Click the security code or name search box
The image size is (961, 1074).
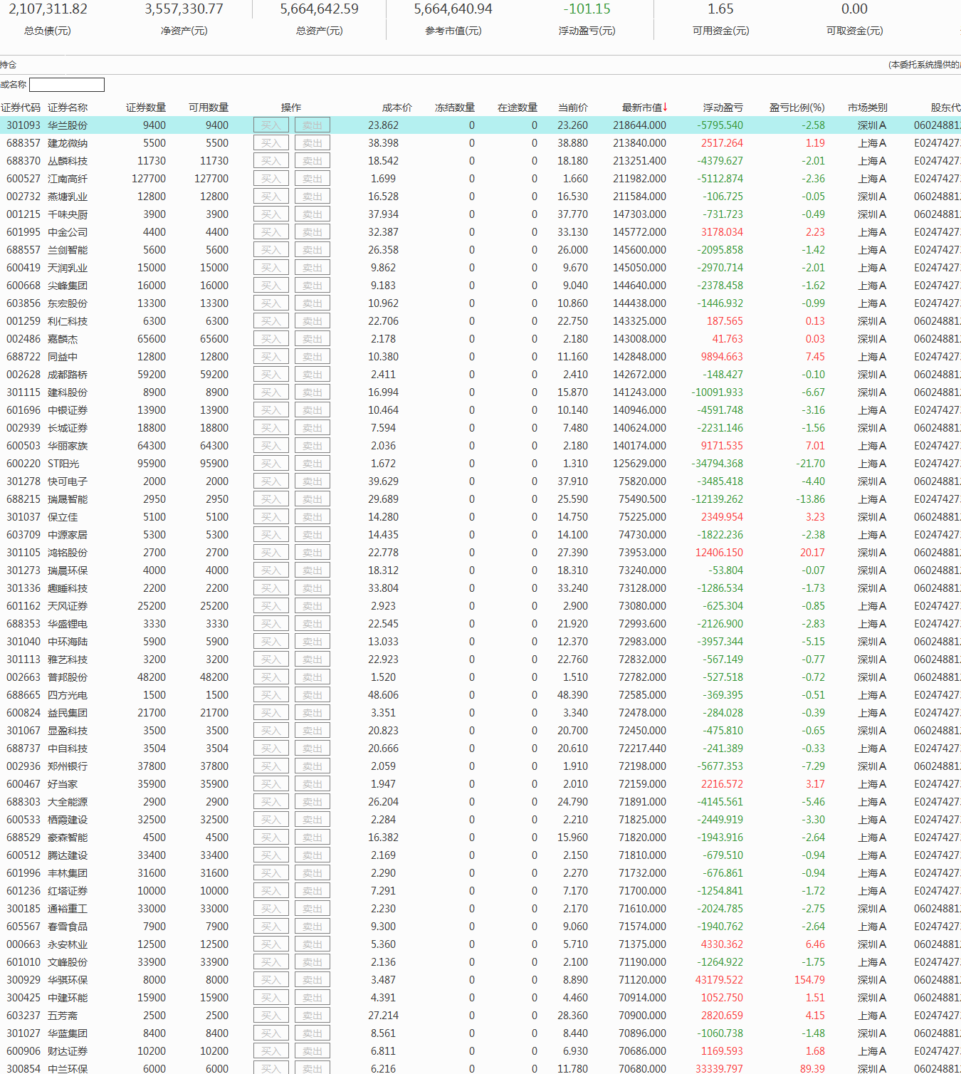pos(67,85)
